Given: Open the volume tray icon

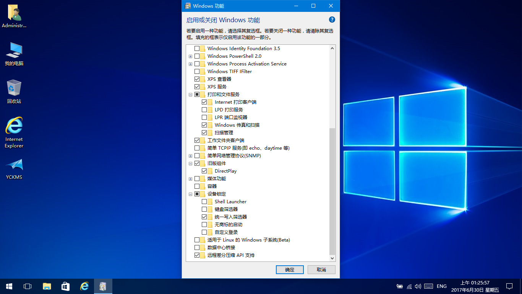Looking at the screenshot, I should coord(418,286).
